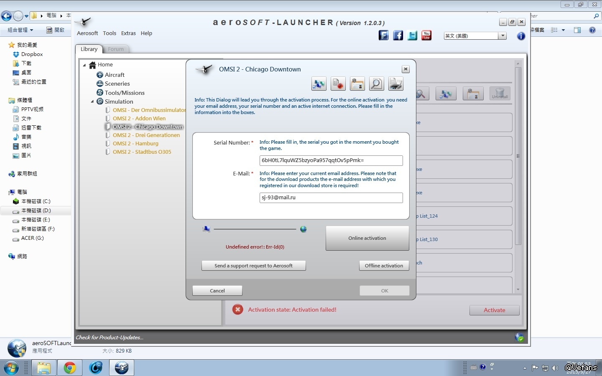
Task: Switch to the Library tab
Action: point(89,49)
